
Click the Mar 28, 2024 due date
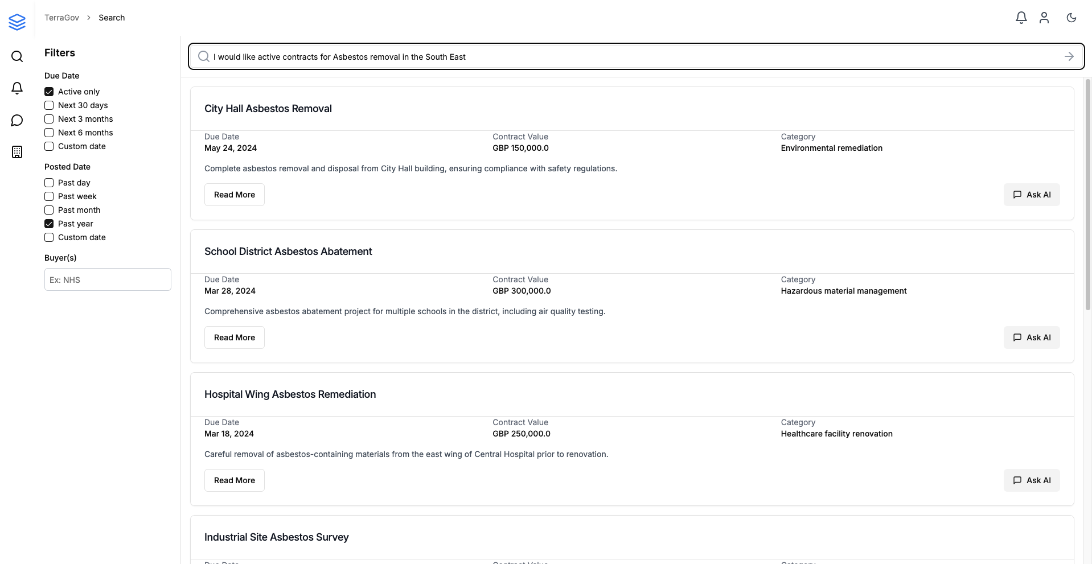tap(230, 291)
